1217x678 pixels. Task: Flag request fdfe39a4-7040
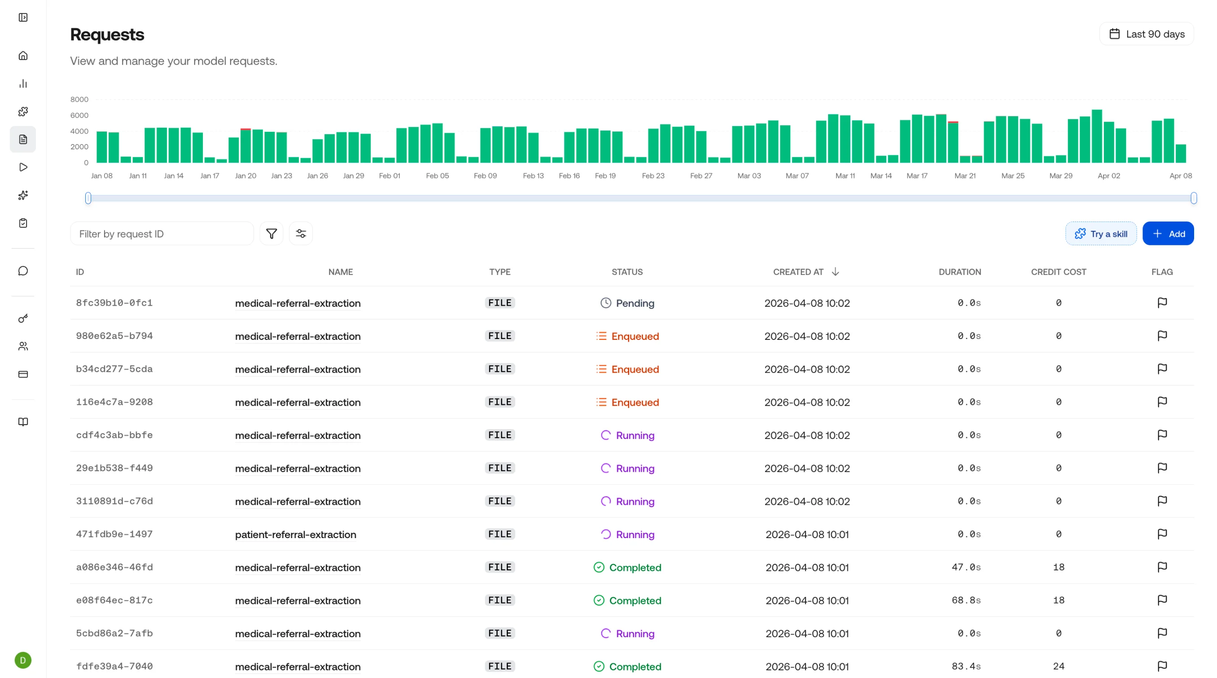1162,666
